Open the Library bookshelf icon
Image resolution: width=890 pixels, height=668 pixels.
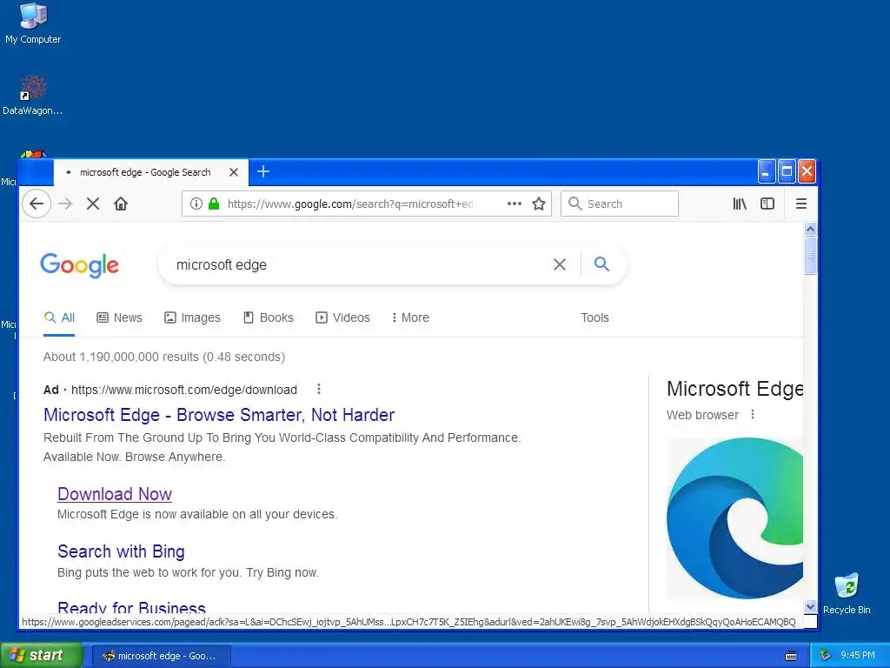pyautogui.click(x=740, y=204)
